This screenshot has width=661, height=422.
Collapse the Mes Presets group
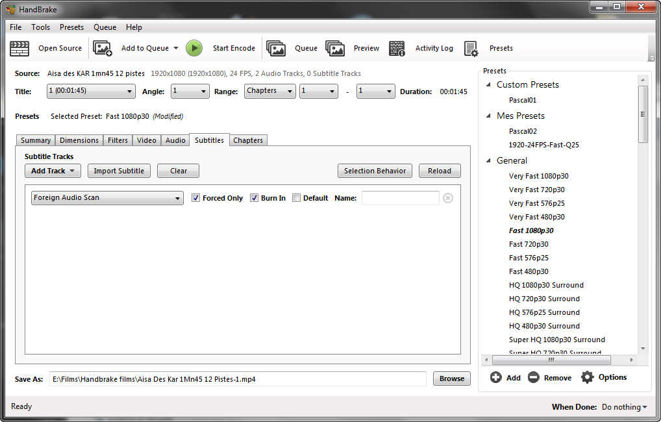(x=488, y=116)
